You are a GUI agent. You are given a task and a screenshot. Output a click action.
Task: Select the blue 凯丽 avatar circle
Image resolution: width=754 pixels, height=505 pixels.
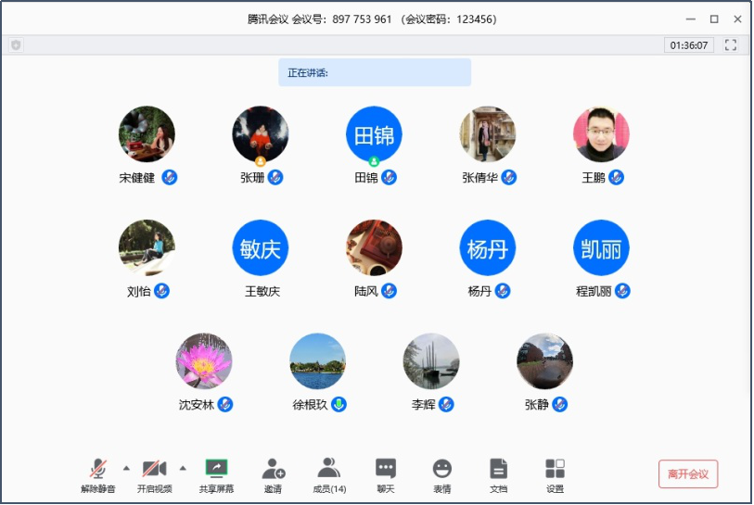pyautogui.click(x=601, y=247)
